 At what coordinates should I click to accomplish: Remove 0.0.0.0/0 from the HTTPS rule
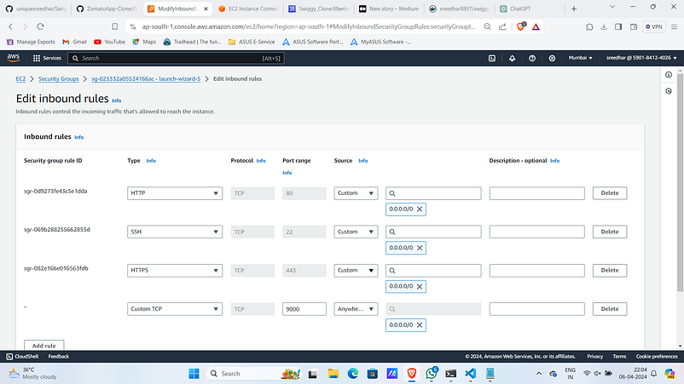pos(420,286)
